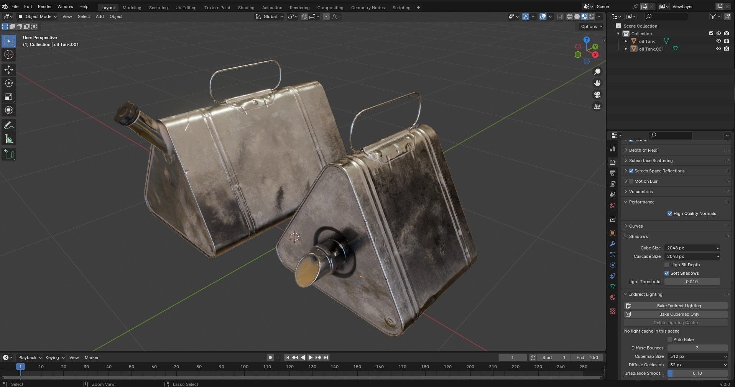Toggle the camera view icon
735x387 pixels.
[x=597, y=95]
